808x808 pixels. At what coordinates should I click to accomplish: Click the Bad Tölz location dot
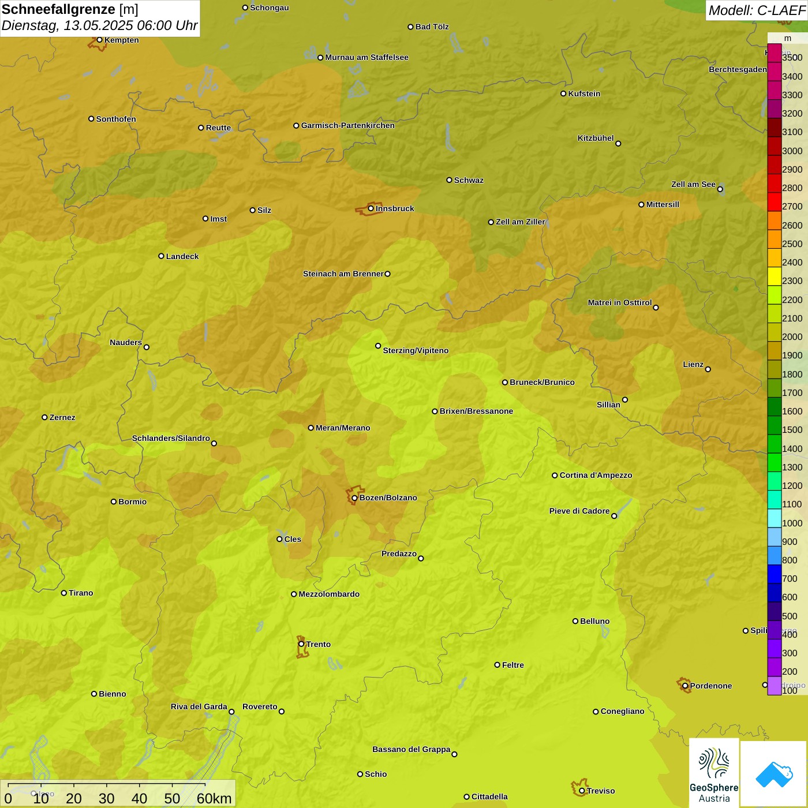coord(410,27)
